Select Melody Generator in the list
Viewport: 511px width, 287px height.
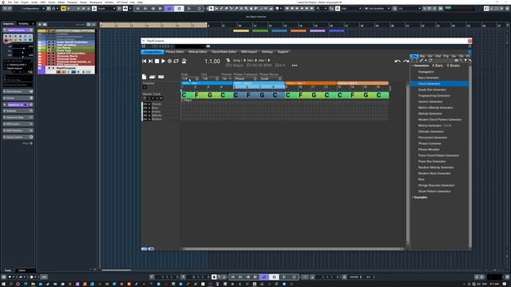tap(430, 113)
